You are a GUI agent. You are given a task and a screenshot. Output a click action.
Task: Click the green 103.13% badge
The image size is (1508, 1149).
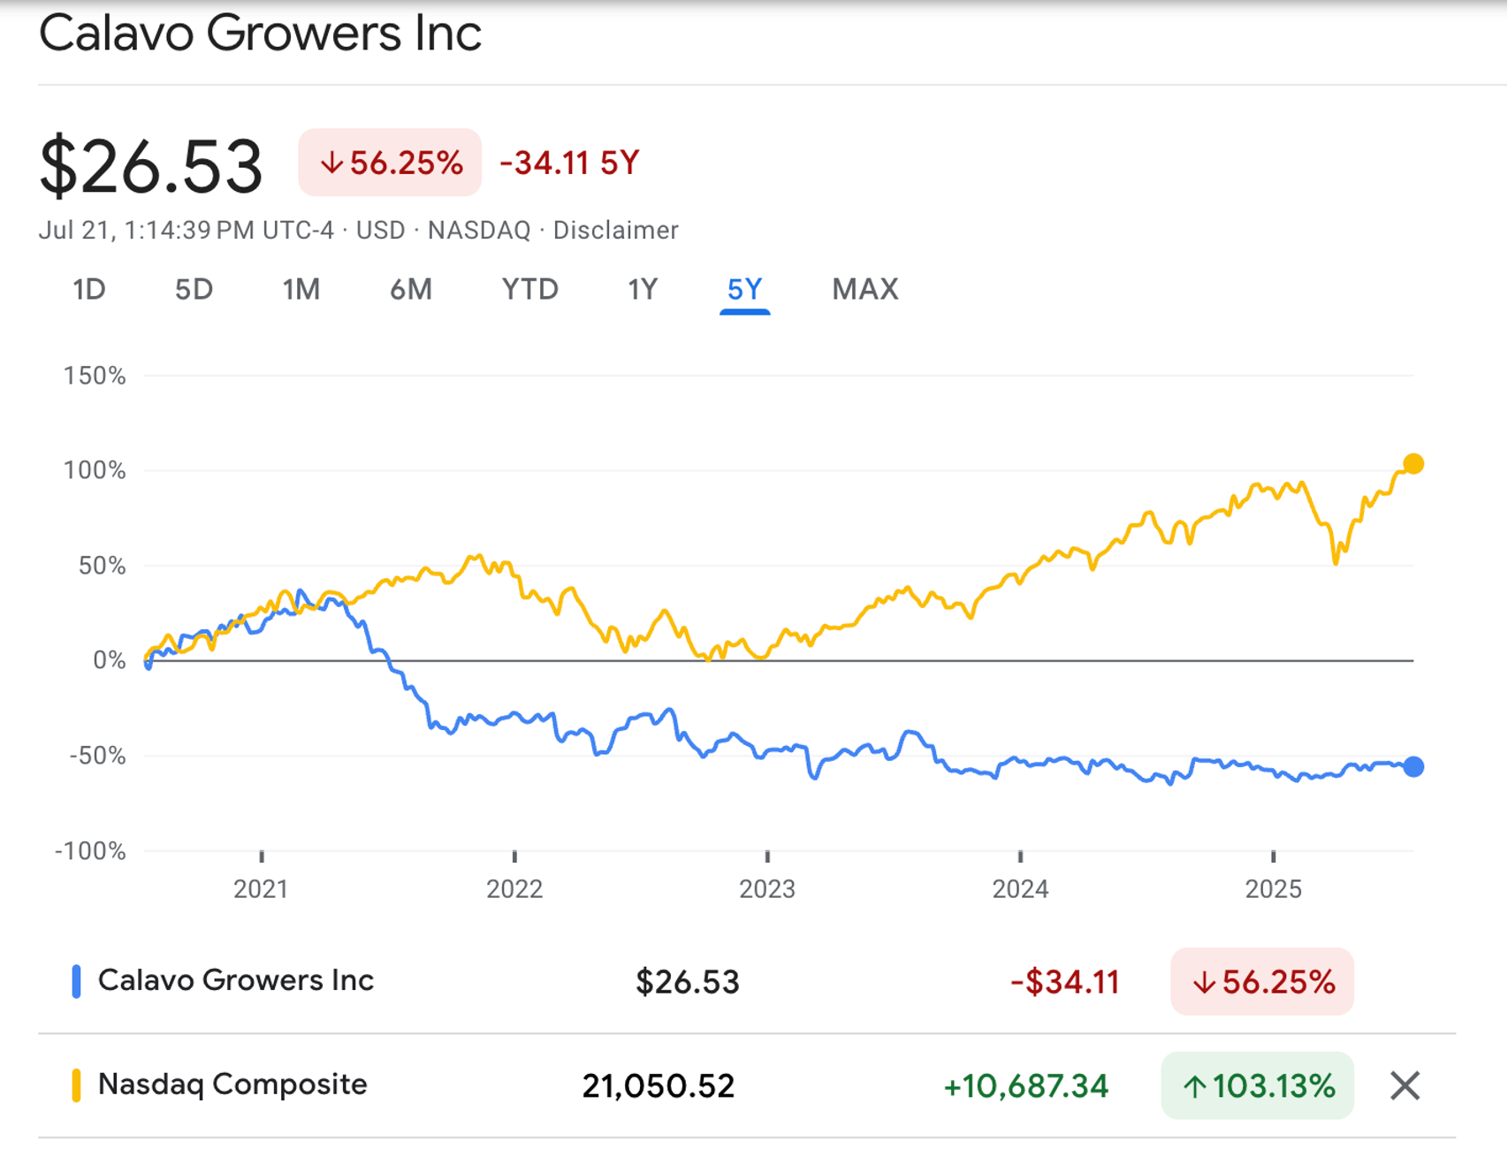pyautogui.click(x=1258, y=1085)
